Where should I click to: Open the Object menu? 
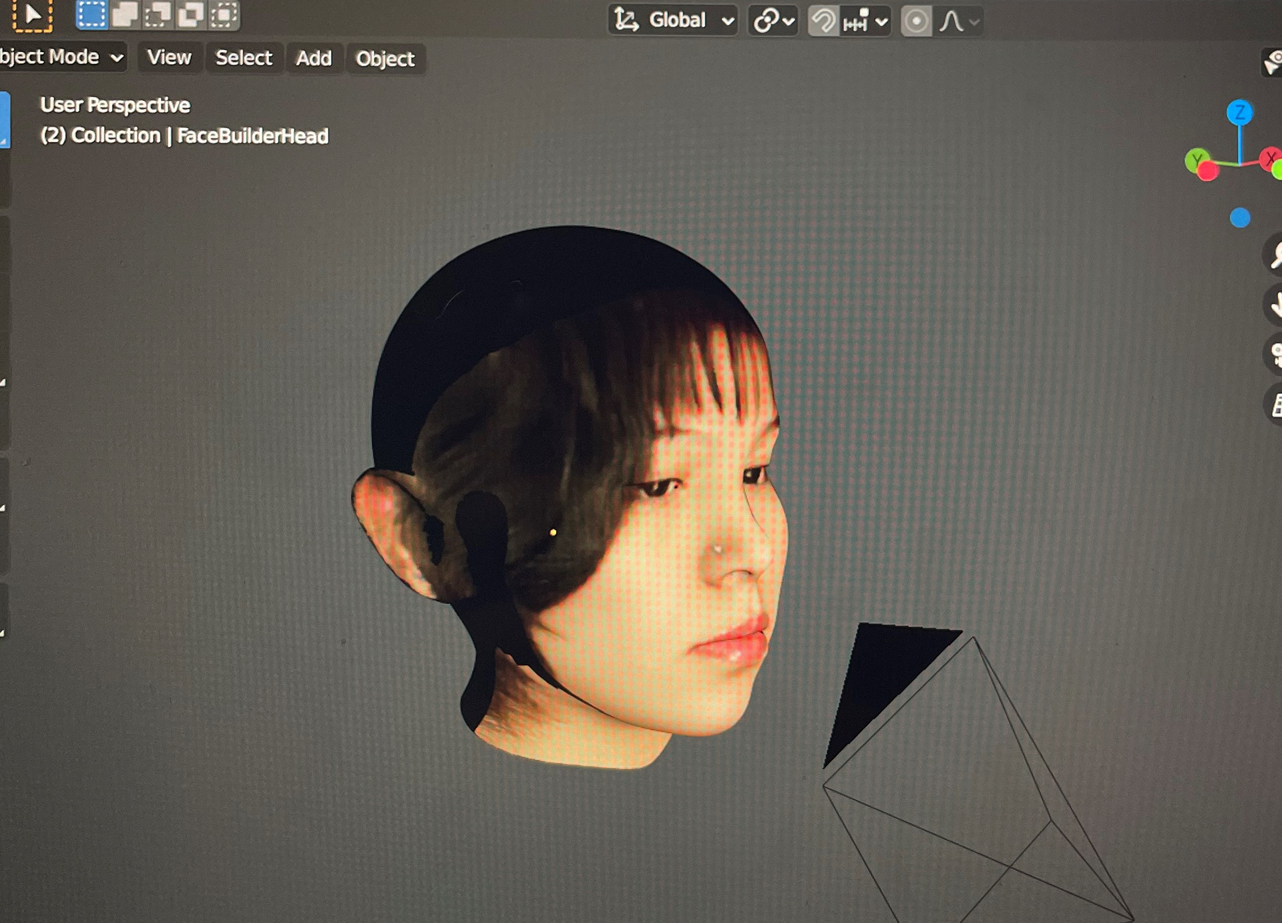pyautogui.click(x=385, y=59)
